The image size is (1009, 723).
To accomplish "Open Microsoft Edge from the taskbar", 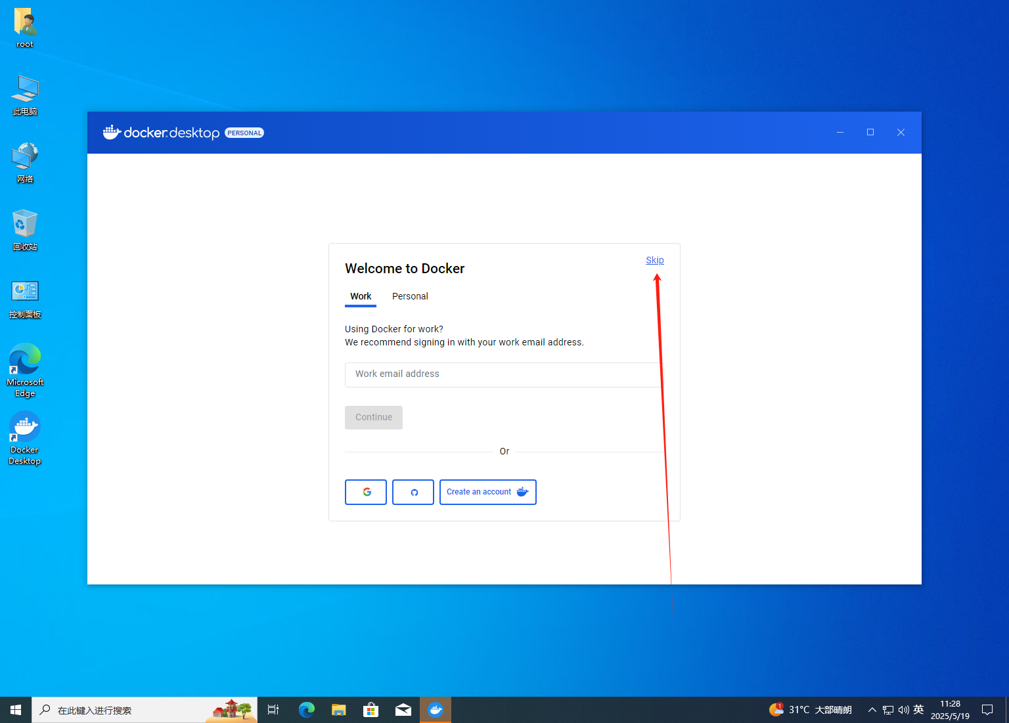I will [x=306, y=710].
